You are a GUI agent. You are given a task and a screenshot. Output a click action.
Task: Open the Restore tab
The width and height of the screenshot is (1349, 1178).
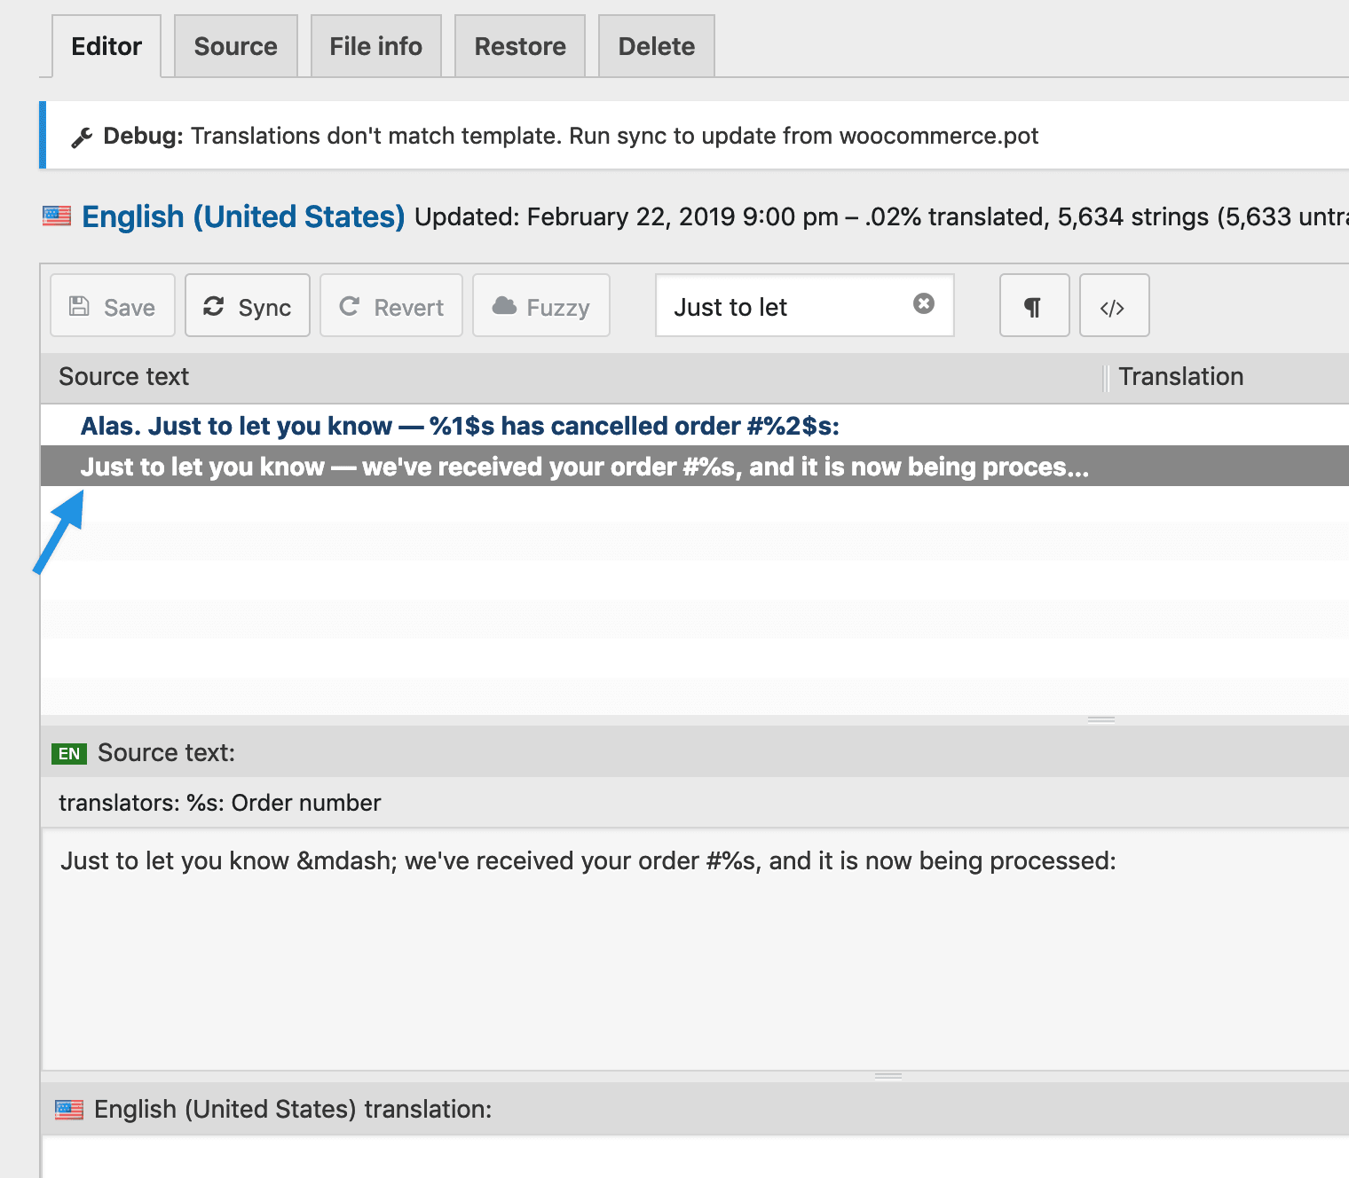point(520,46)
